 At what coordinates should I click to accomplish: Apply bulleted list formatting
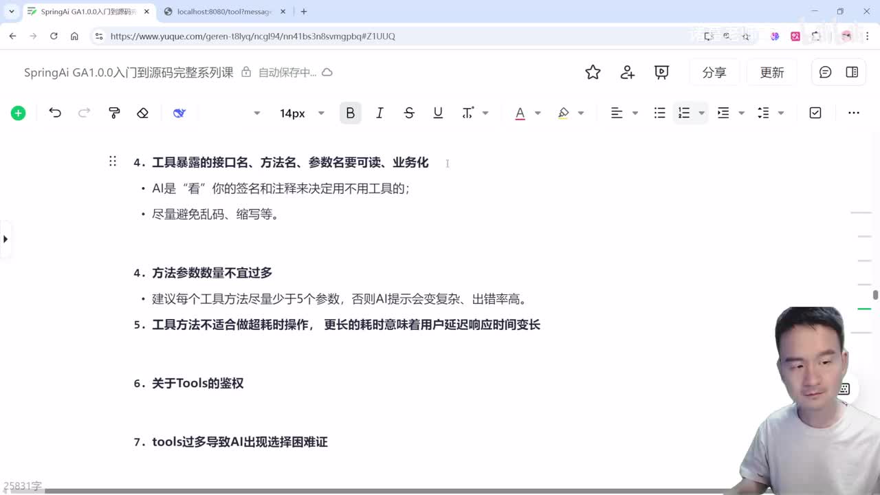(659, 113)
